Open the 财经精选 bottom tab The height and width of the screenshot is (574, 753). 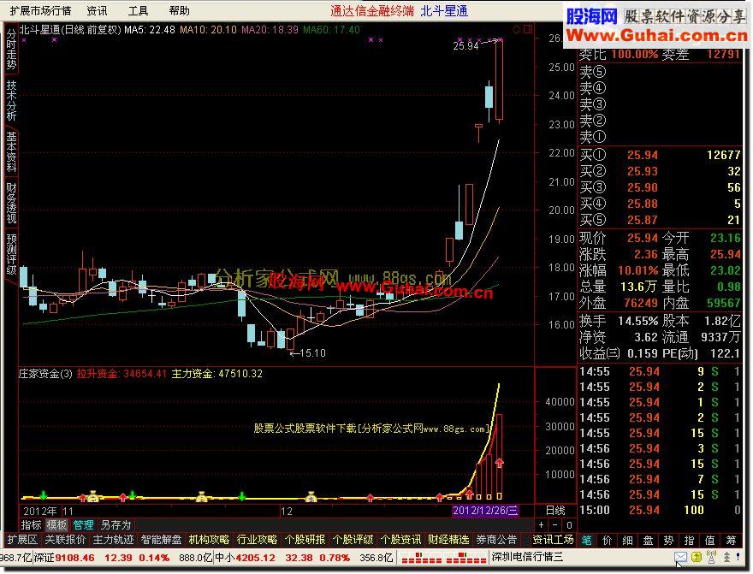tap(449, 540)
